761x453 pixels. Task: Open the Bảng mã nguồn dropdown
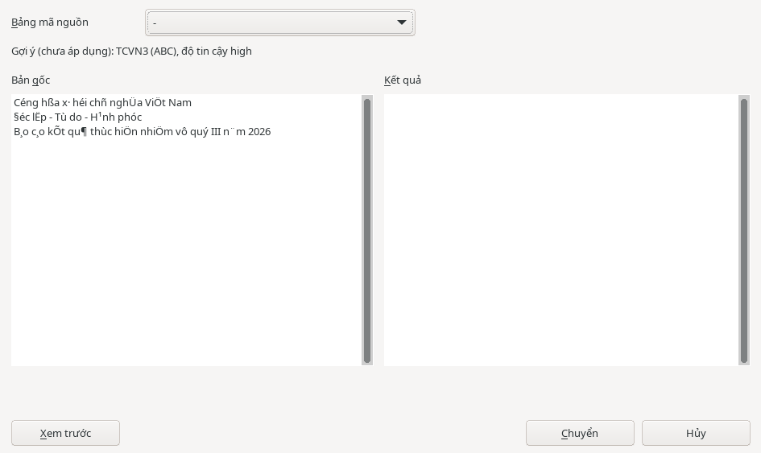coord(280,23)
